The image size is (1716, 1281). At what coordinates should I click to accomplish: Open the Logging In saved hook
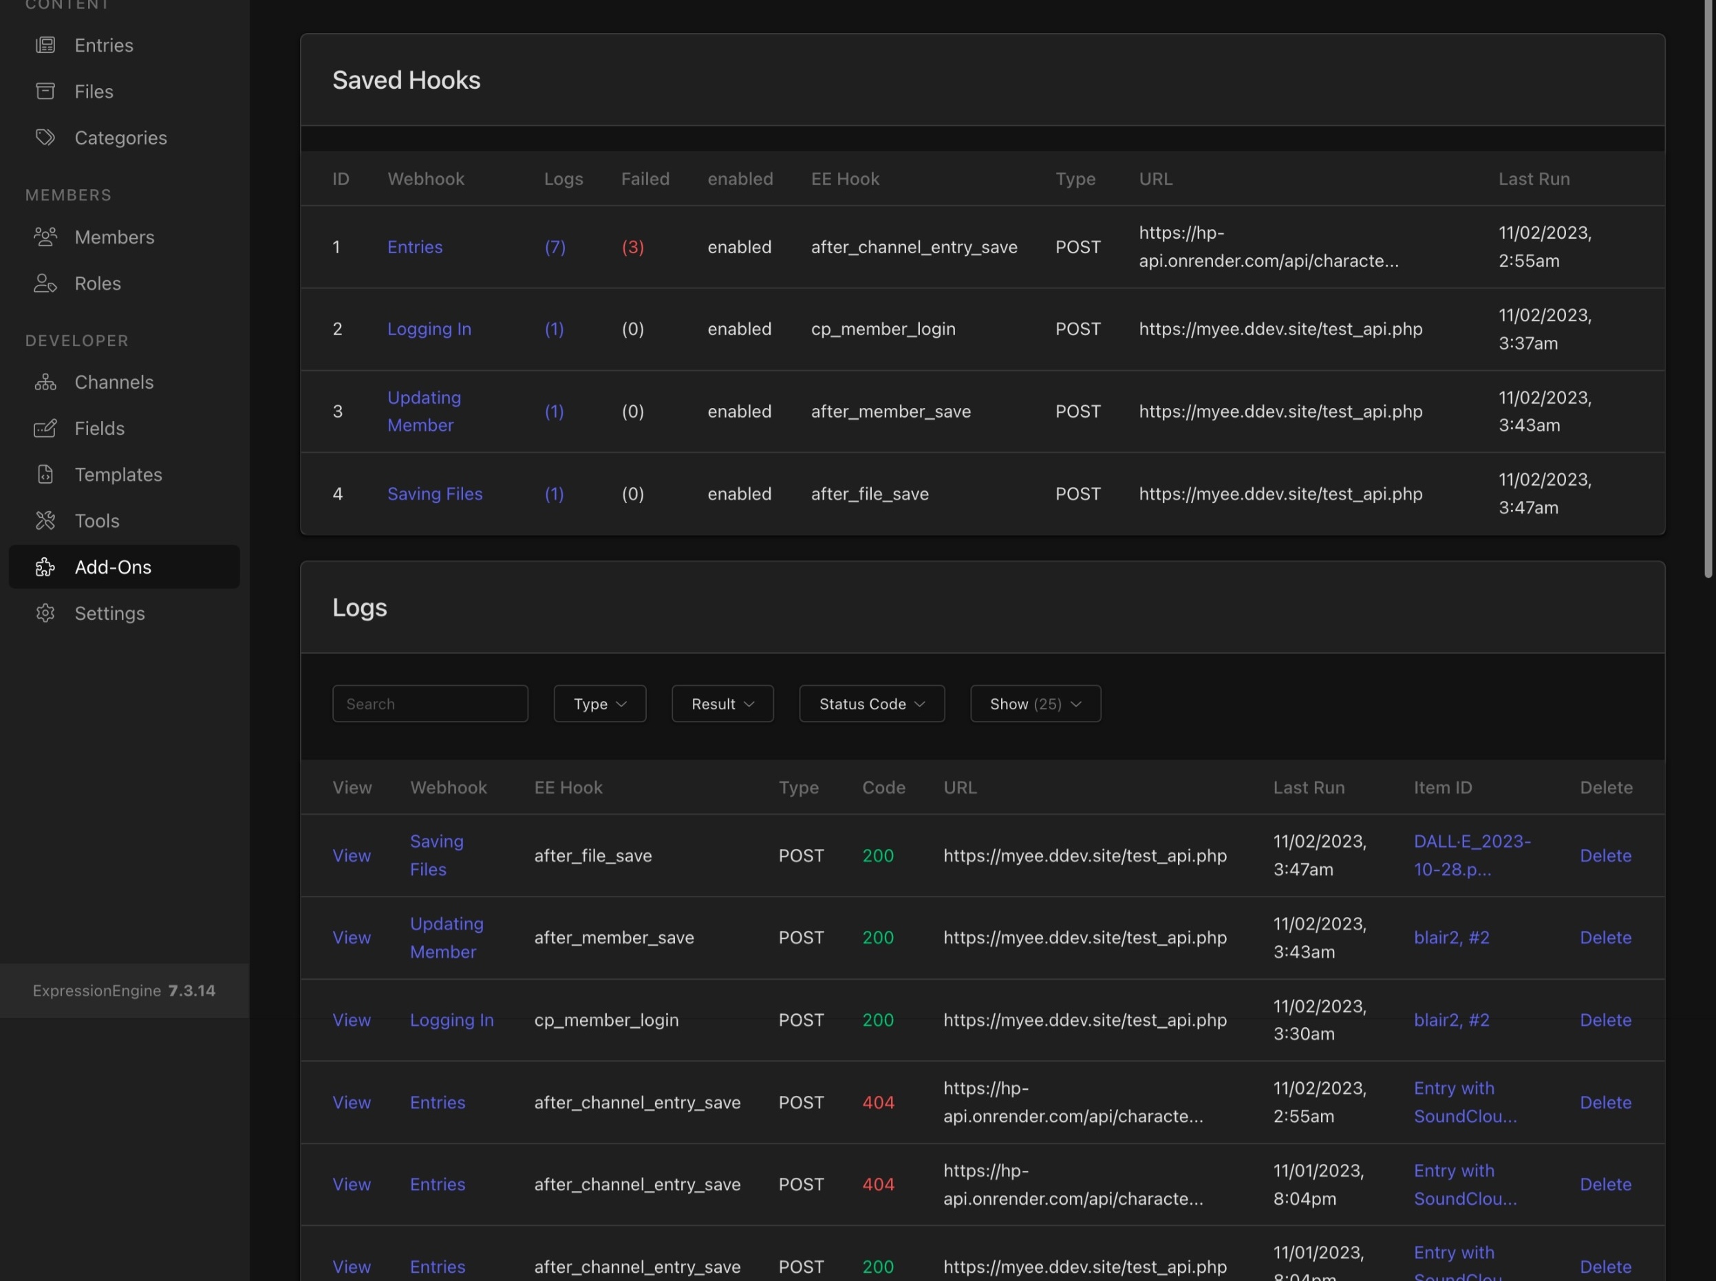click(x=429, y=329)
